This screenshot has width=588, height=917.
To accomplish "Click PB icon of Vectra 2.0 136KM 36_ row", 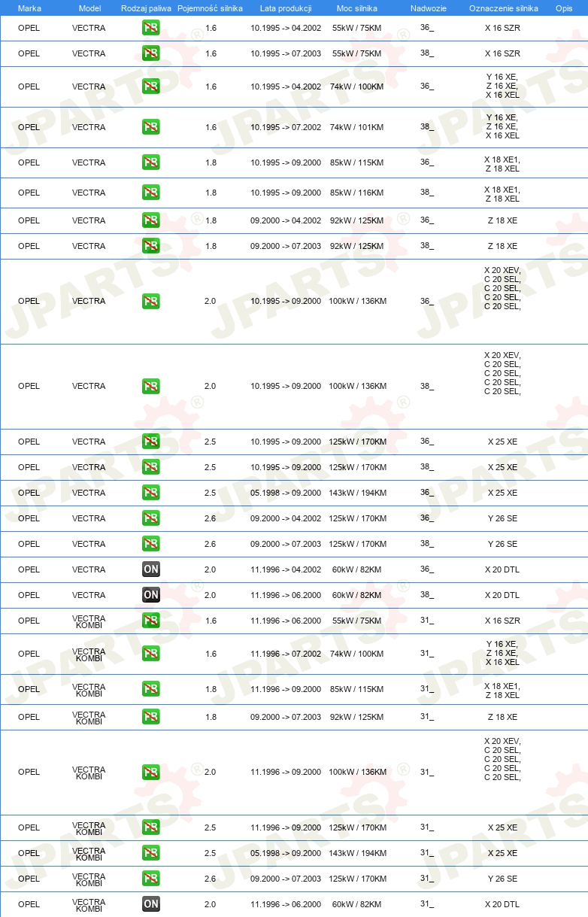I will 150,301.
